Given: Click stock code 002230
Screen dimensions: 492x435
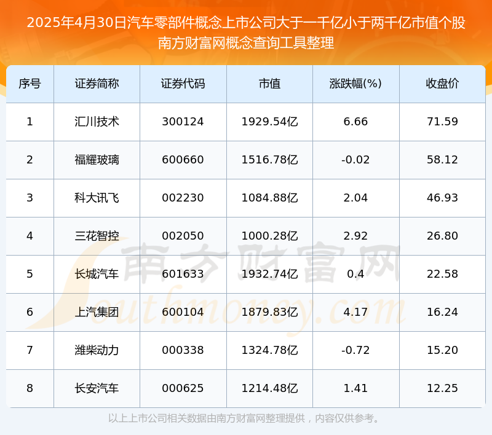Looking at the screenshot, I should click(183, 198).
